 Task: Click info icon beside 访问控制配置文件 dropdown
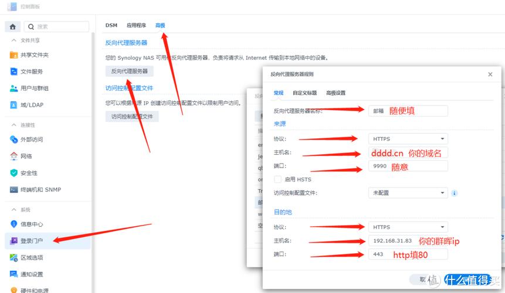(455, 193)
